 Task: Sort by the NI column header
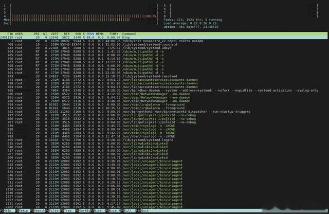(x=45, y=34)
